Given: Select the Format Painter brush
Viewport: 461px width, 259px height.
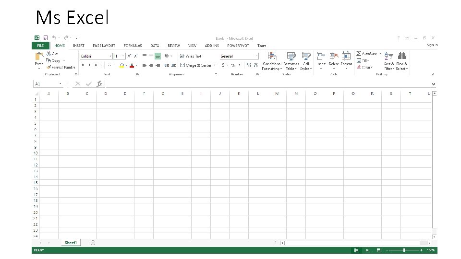Looking at the screenshot, I should [49, 67].
